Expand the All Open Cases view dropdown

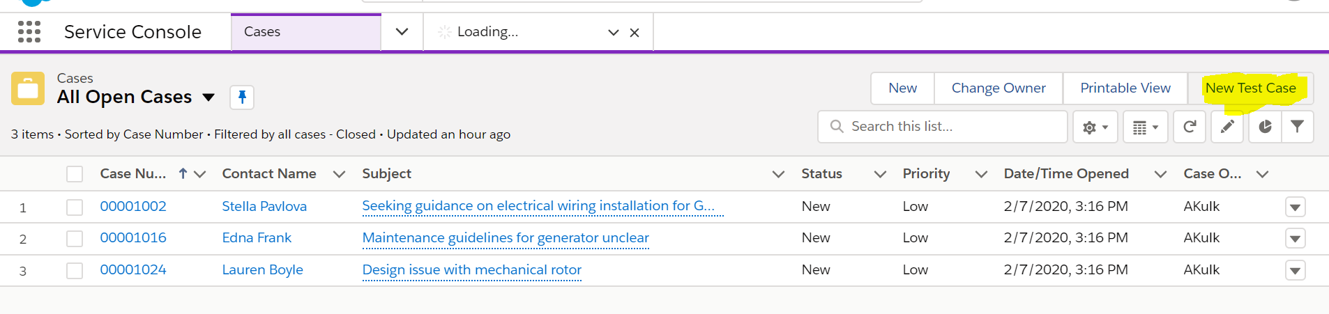click(x=208, y=97)
